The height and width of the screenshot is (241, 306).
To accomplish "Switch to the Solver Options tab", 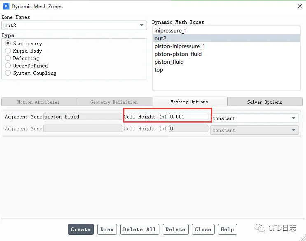I will click(x=264, y=102).
